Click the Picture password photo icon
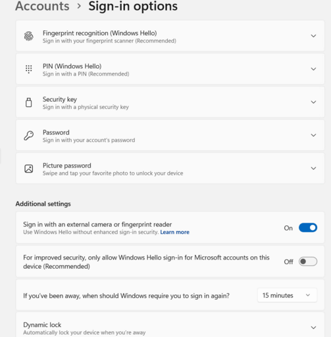The image size is (331, 337). point(29,169)
